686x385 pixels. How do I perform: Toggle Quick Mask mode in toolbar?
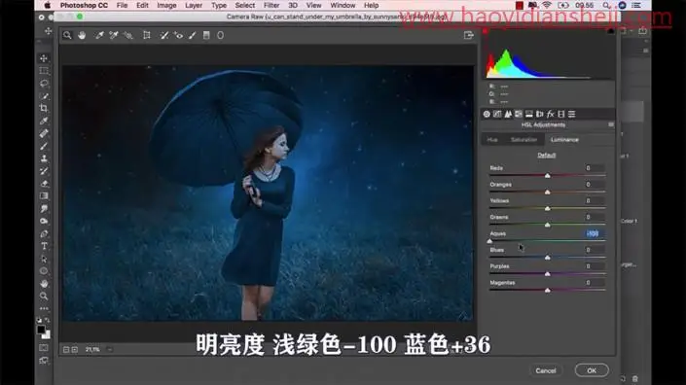point(44,348)
